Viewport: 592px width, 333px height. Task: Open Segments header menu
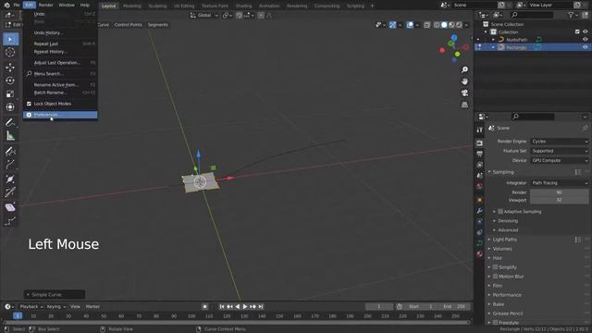pos(158,25)
